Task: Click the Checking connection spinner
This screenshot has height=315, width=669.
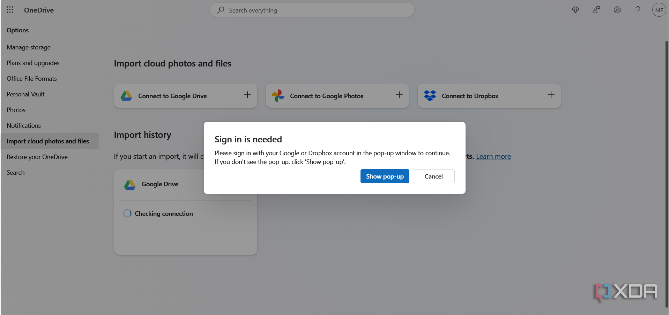Action: click(x=127, y=213)
